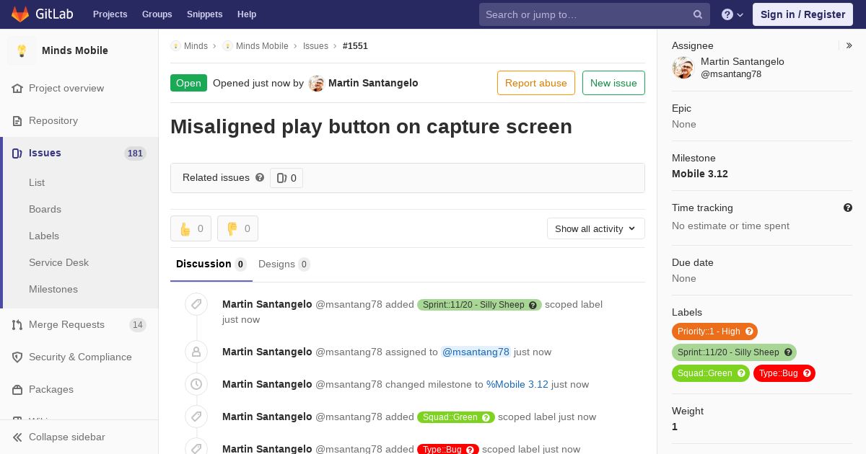This screenshot has width=866, height=454.
Task: Click the Related issues help icon
Action: point(260,177)
